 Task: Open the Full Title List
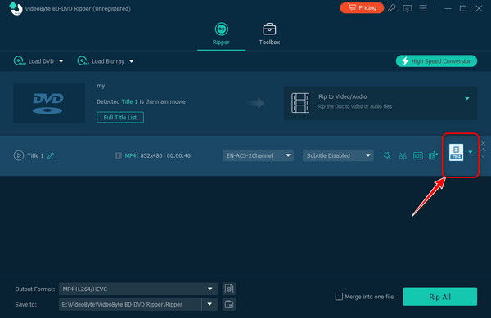(x=120, y=117)
